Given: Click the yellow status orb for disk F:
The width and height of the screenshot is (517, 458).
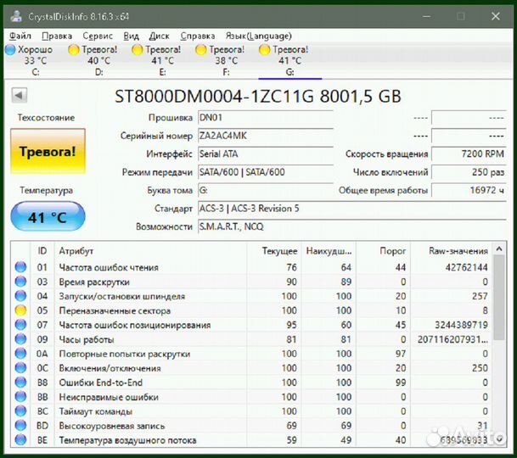Looking at the screenshot, I should pyautogui.click(x=201, y=50).
